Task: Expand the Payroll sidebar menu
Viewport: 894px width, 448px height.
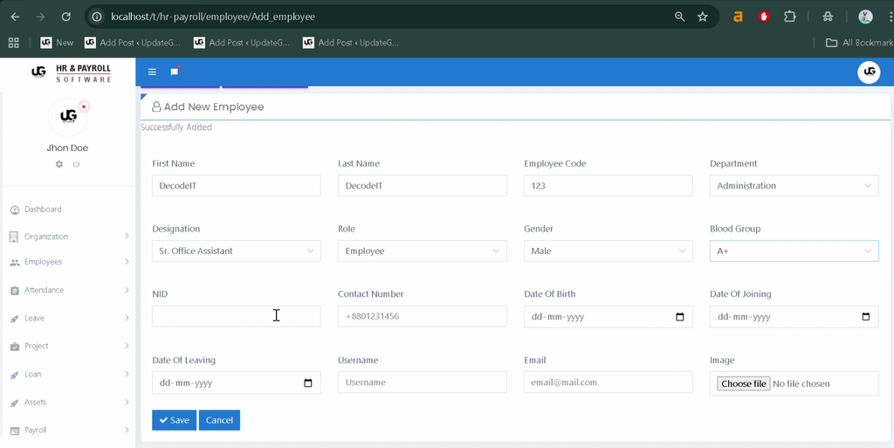Action: (x=68, y=431)
